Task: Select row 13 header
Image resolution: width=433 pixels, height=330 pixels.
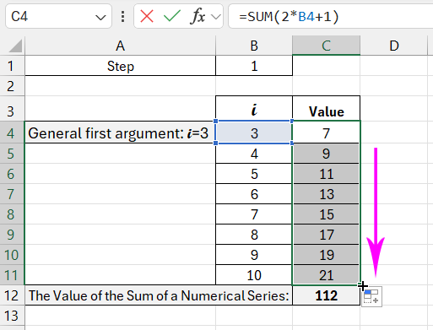Action: [12, 316]
